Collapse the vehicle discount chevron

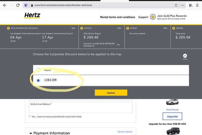pyautogui.click(x=119, y=45)
